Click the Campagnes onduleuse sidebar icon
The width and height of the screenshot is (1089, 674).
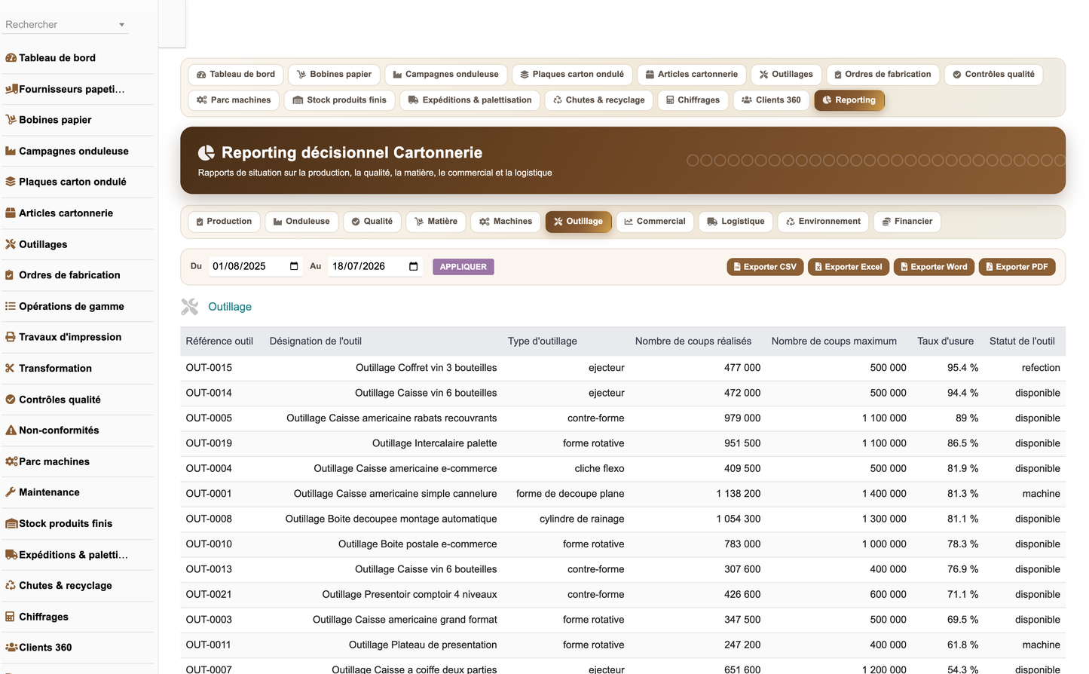(11, 151)
